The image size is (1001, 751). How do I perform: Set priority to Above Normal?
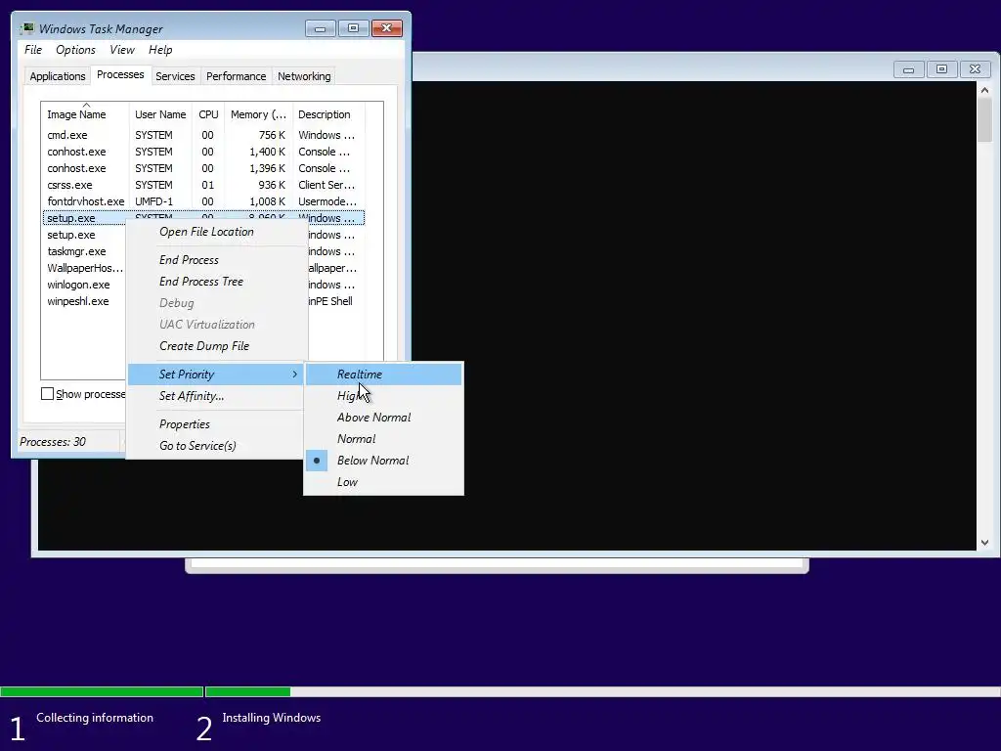[383, 418]
